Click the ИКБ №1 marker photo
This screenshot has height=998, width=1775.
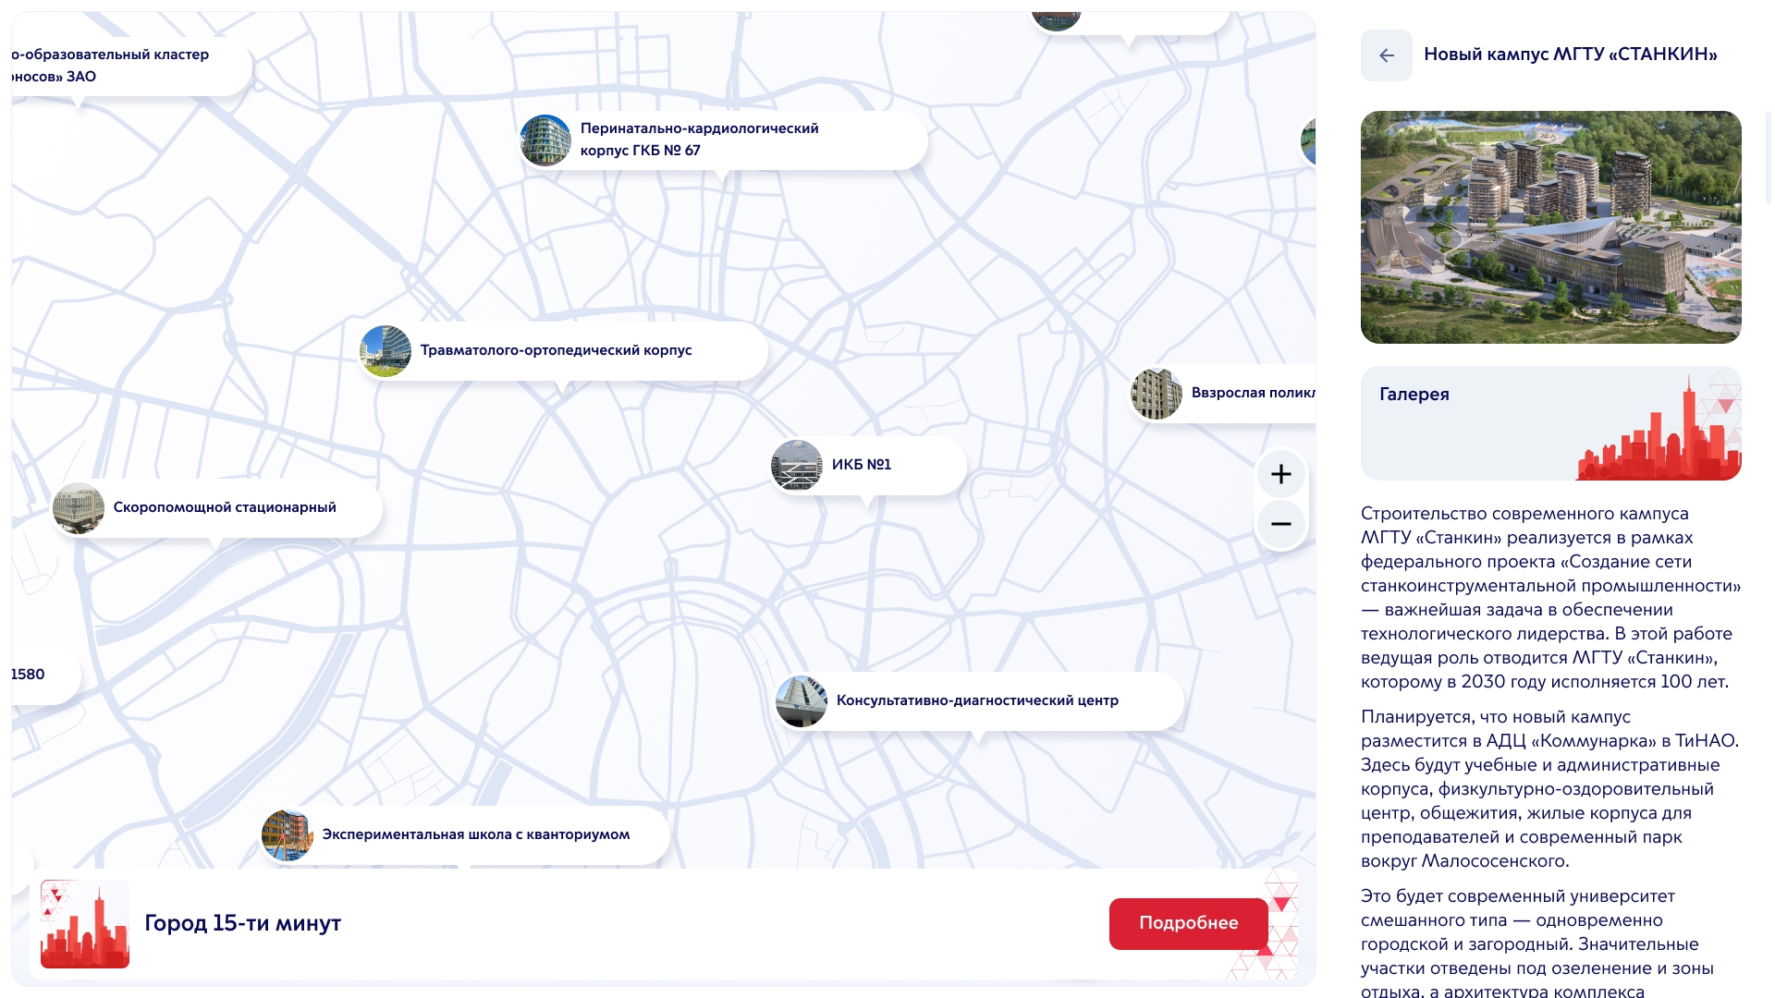[797, 466]
